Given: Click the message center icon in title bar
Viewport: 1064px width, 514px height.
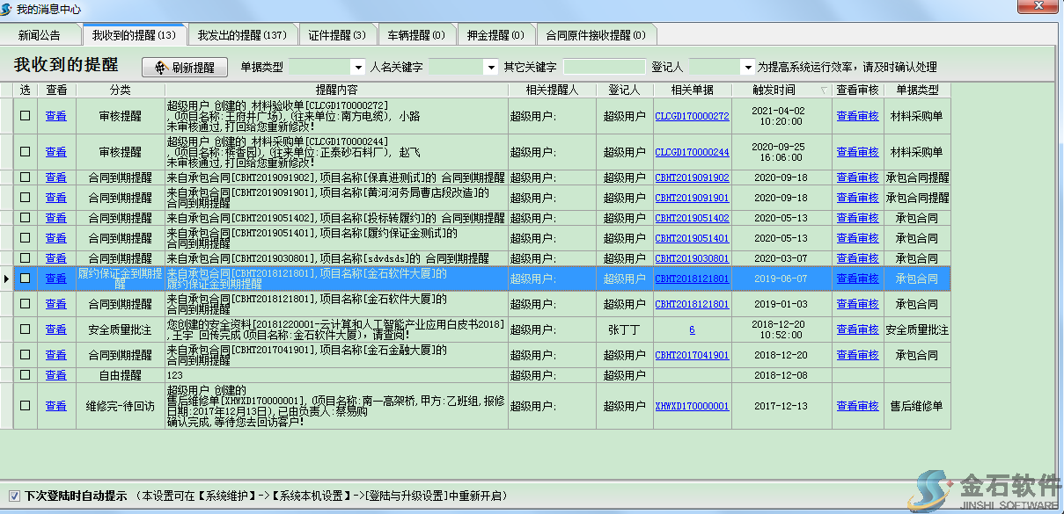Looking at the screenshot, I should pos(8,7).
